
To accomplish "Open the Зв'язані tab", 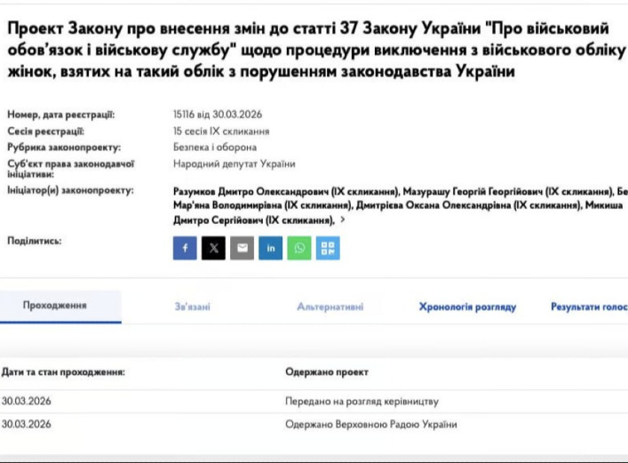I will click(192, 307).
